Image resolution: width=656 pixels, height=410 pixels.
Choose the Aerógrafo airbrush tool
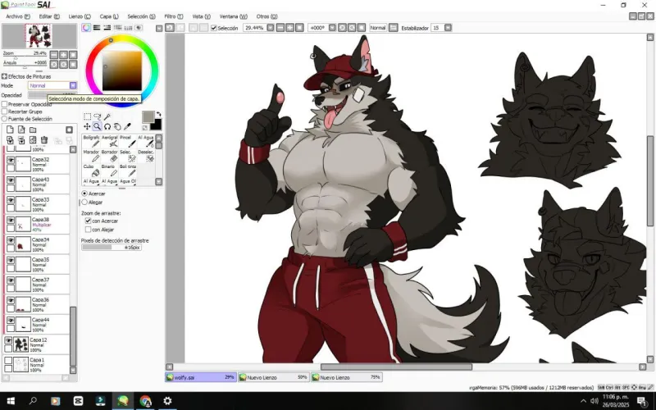coord(110,141)
